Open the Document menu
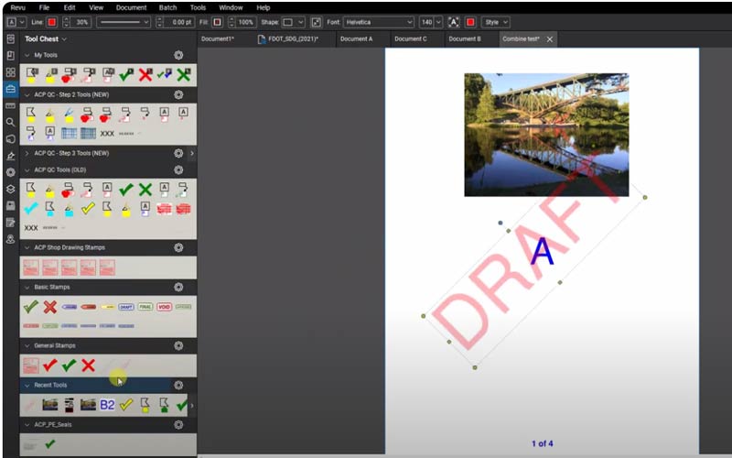The height and width of the screenshot is (458, 732). (131, 7)
